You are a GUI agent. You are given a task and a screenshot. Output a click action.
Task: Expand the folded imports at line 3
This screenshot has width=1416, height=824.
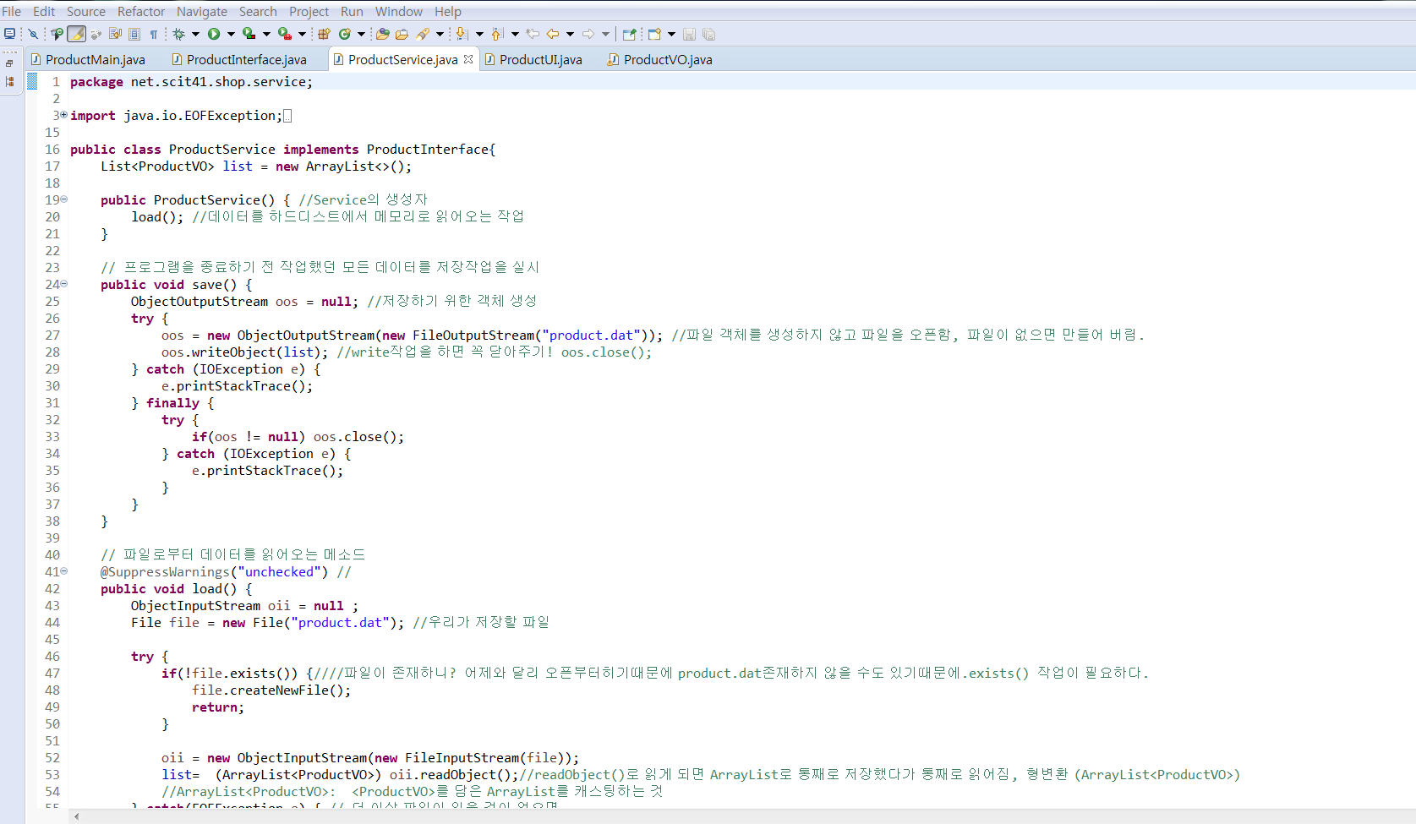tap(63, 115)
